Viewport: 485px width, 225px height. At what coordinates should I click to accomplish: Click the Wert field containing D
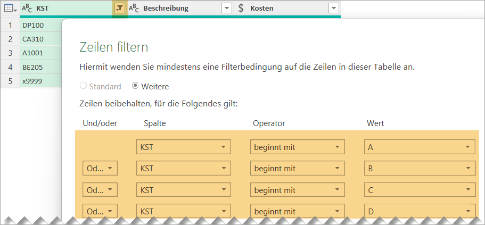pos(420,211)
